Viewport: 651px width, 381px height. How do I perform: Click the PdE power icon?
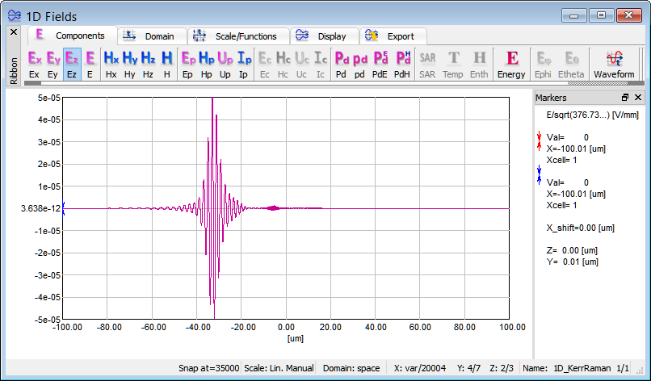[x=380, y=64]
